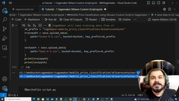Click breadcrumb '# send data to S3' segment
The image size is (179, 101).
click(165, 15)
